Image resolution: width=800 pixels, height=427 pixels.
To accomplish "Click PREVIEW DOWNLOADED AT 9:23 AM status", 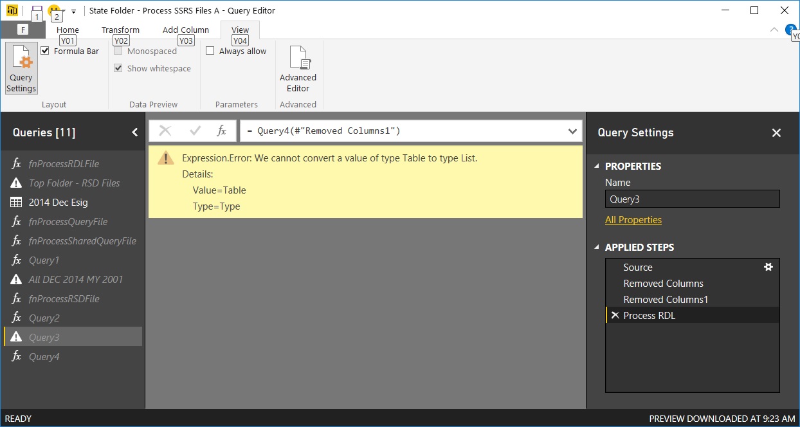I will tap(722, 419).
